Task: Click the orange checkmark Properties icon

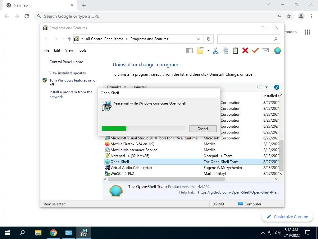Action: [x=255, y=50]
